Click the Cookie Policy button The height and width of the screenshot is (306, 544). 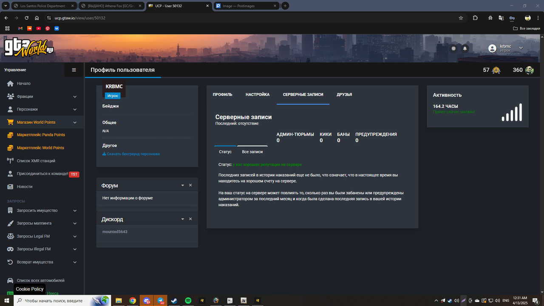coord(30,289)
